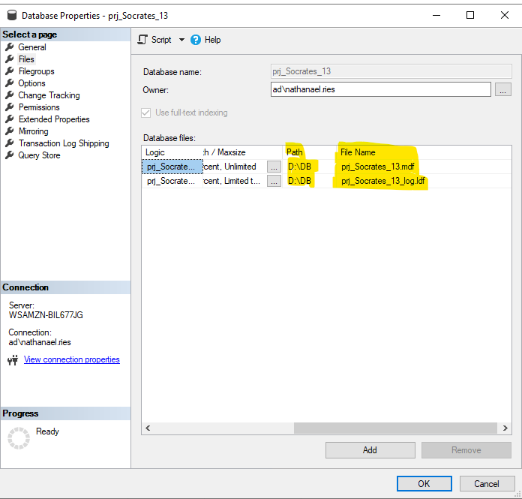Click the Script toolbar icon
This screenshot has height=499, width=522.
click(x=142, y=40)
